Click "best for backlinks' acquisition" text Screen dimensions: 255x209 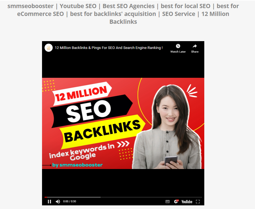[x=113, y=14]
